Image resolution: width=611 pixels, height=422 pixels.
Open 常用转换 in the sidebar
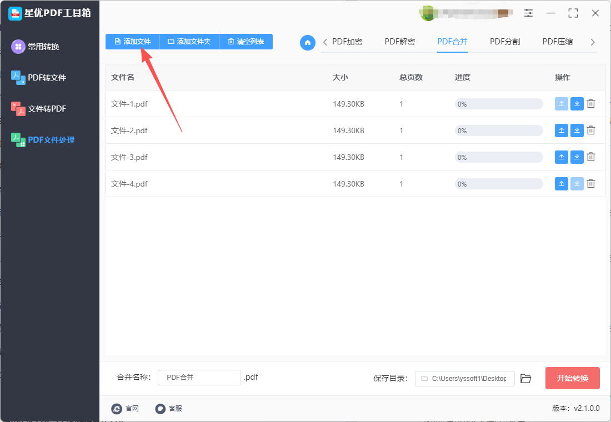[x=43, y=47]
